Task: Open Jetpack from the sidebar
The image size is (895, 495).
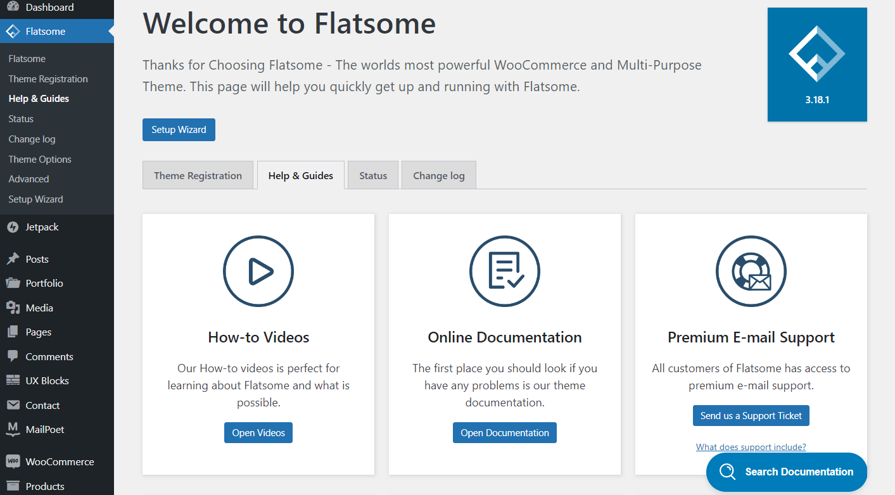Action: [x=42, y=227]
